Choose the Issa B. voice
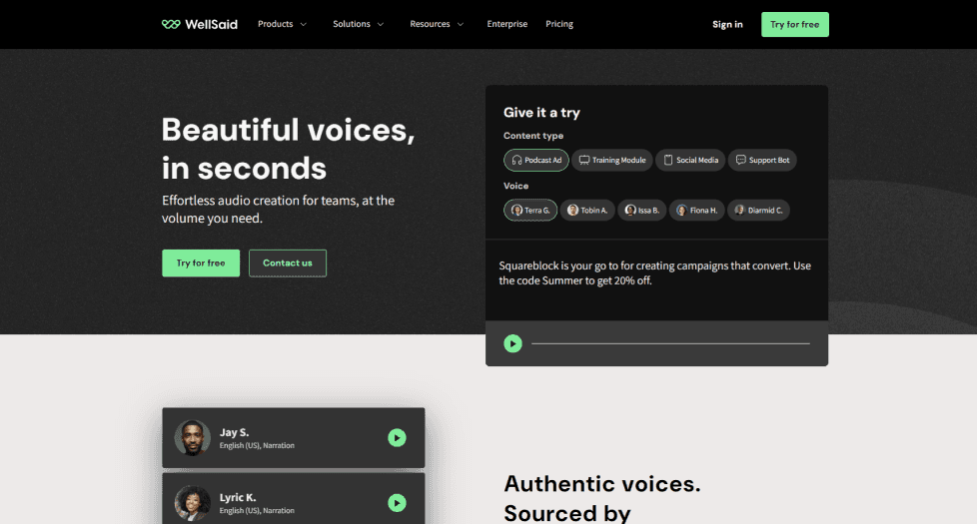 (x=642, y=211)
